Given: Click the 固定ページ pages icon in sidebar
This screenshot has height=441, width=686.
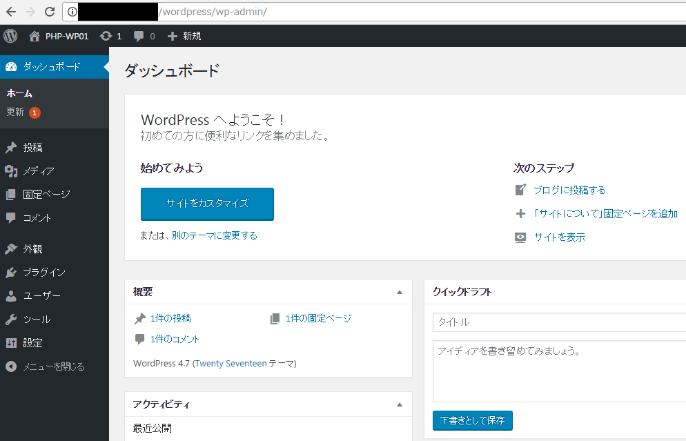Looking at the screenshot, I should [11, 194].
